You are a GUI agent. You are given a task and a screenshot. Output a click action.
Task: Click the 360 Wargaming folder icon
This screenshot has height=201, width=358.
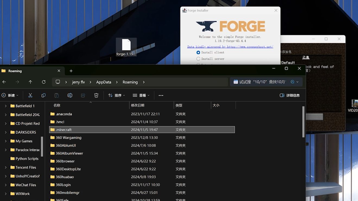52,138
